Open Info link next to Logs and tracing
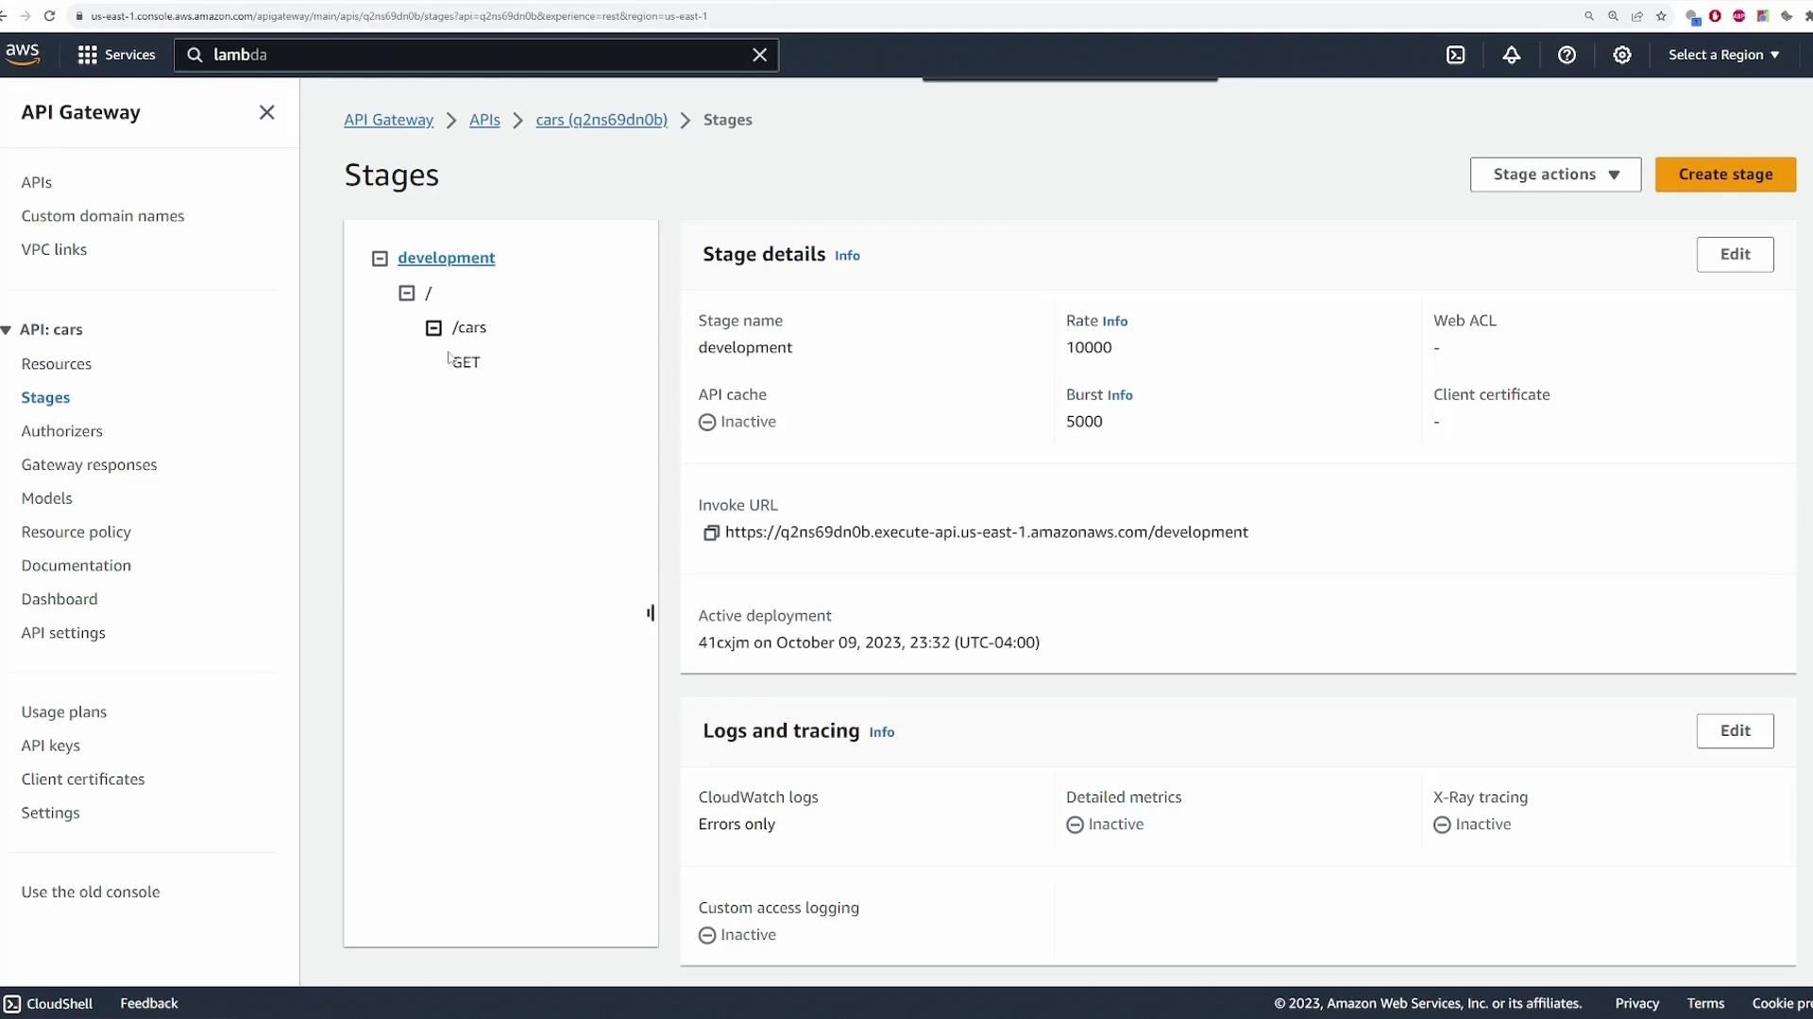 coord(882,732)
